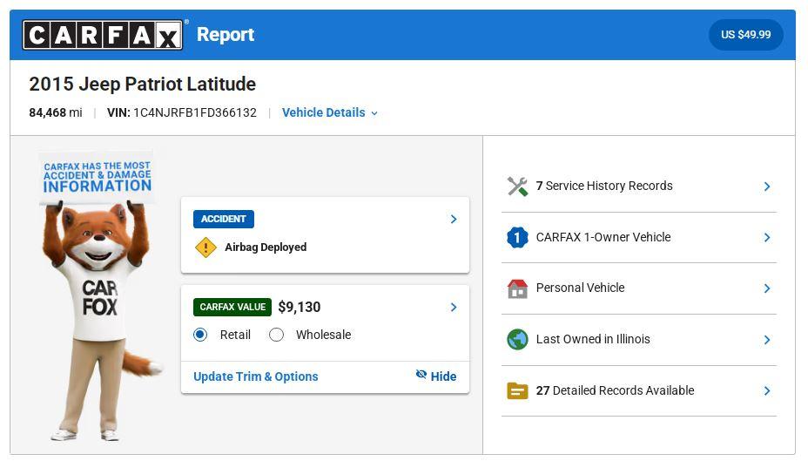808x461 pixels.
Task: Click the US $49.99 price button
Action: 745,35
